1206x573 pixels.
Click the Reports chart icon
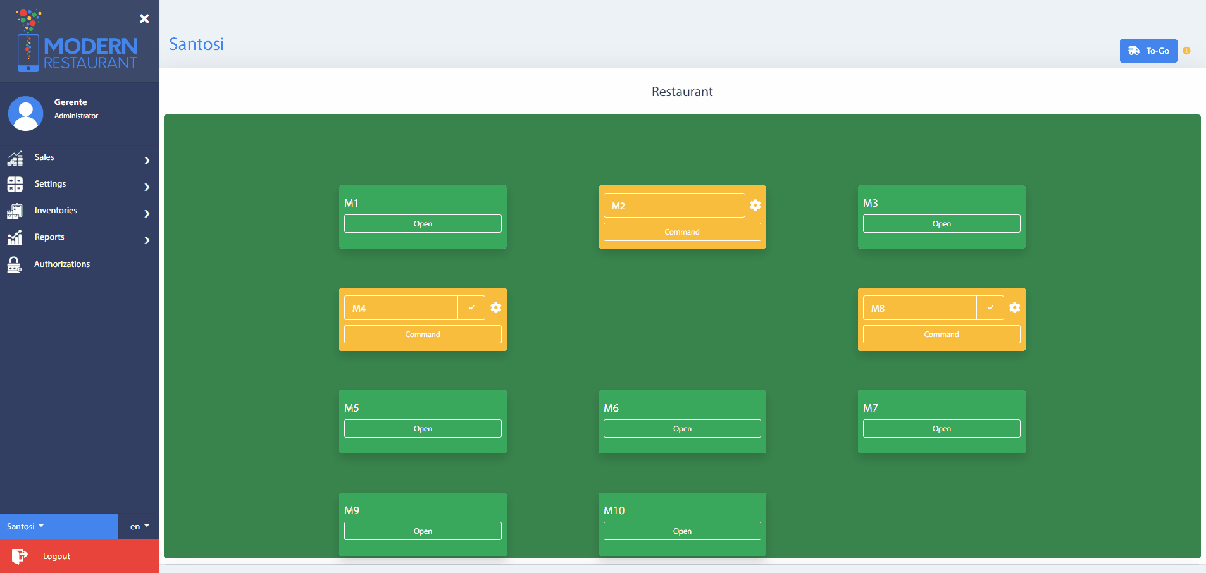(x=15, y=237)
